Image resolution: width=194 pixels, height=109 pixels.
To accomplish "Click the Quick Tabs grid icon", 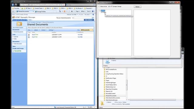I will click(13, 12).
